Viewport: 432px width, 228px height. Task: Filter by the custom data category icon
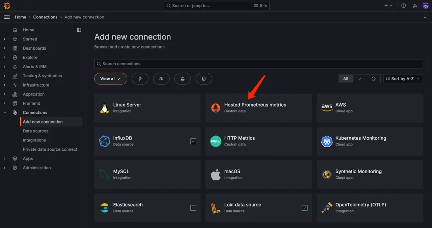[182, 79]
